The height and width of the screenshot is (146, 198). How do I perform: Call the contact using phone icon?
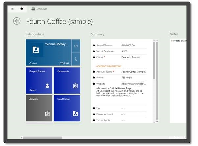76,59
